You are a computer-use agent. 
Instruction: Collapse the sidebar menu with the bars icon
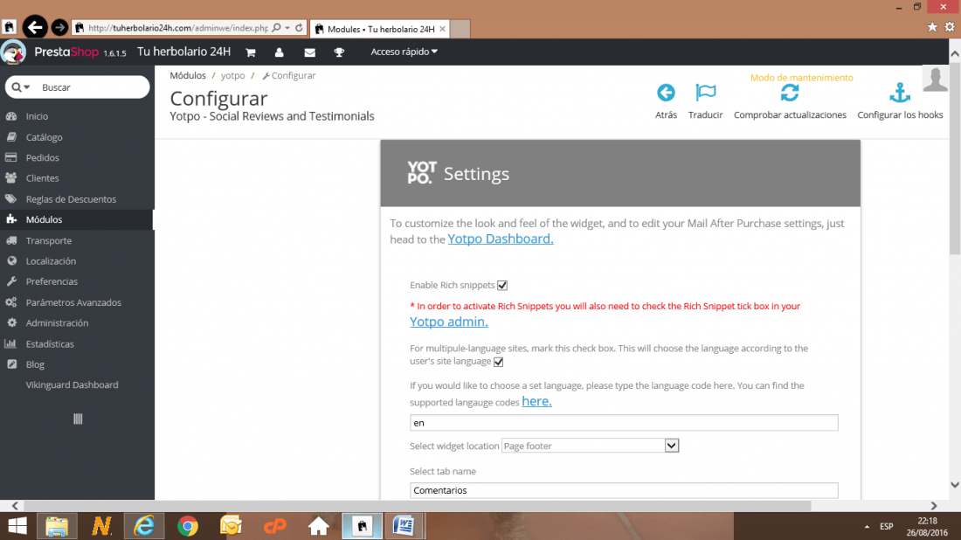(78, 419)
